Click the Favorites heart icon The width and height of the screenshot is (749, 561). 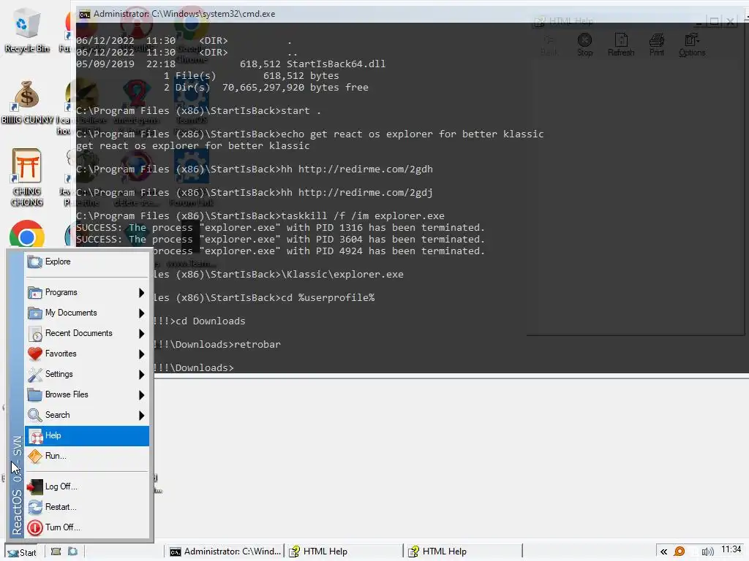[x=35, y=354]
